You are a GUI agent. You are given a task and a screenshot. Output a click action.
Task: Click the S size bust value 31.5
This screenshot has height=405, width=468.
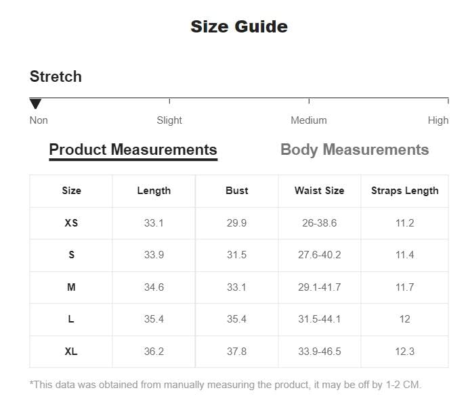[236, 255]
